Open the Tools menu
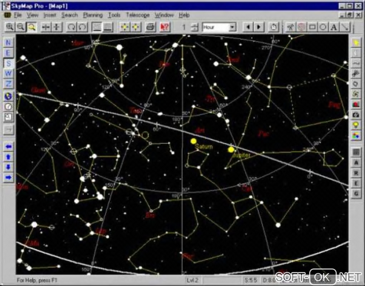Screen dimensions: 365x286 pyautogui.click(x=114, y=15)
